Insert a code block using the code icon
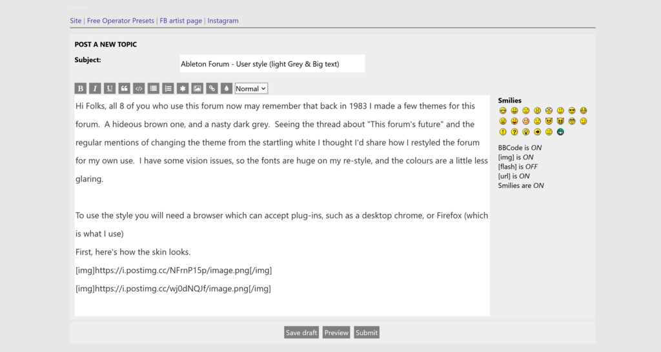 (139, 88)
